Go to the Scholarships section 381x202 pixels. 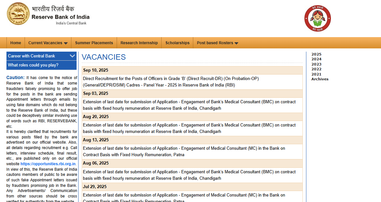point(177,43)
